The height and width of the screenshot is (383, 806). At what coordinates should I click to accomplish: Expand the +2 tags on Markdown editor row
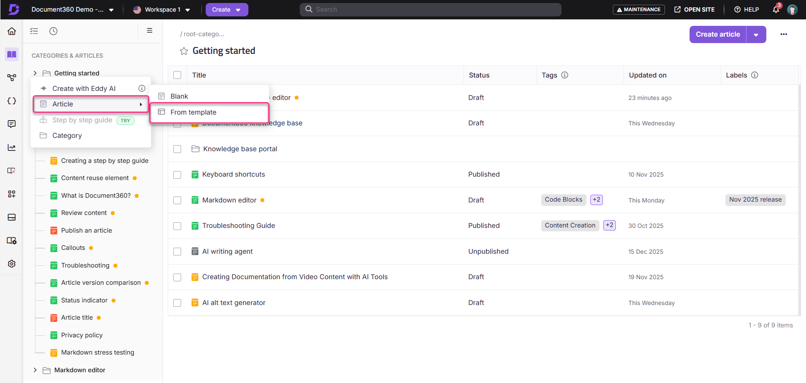click(596, 199)
